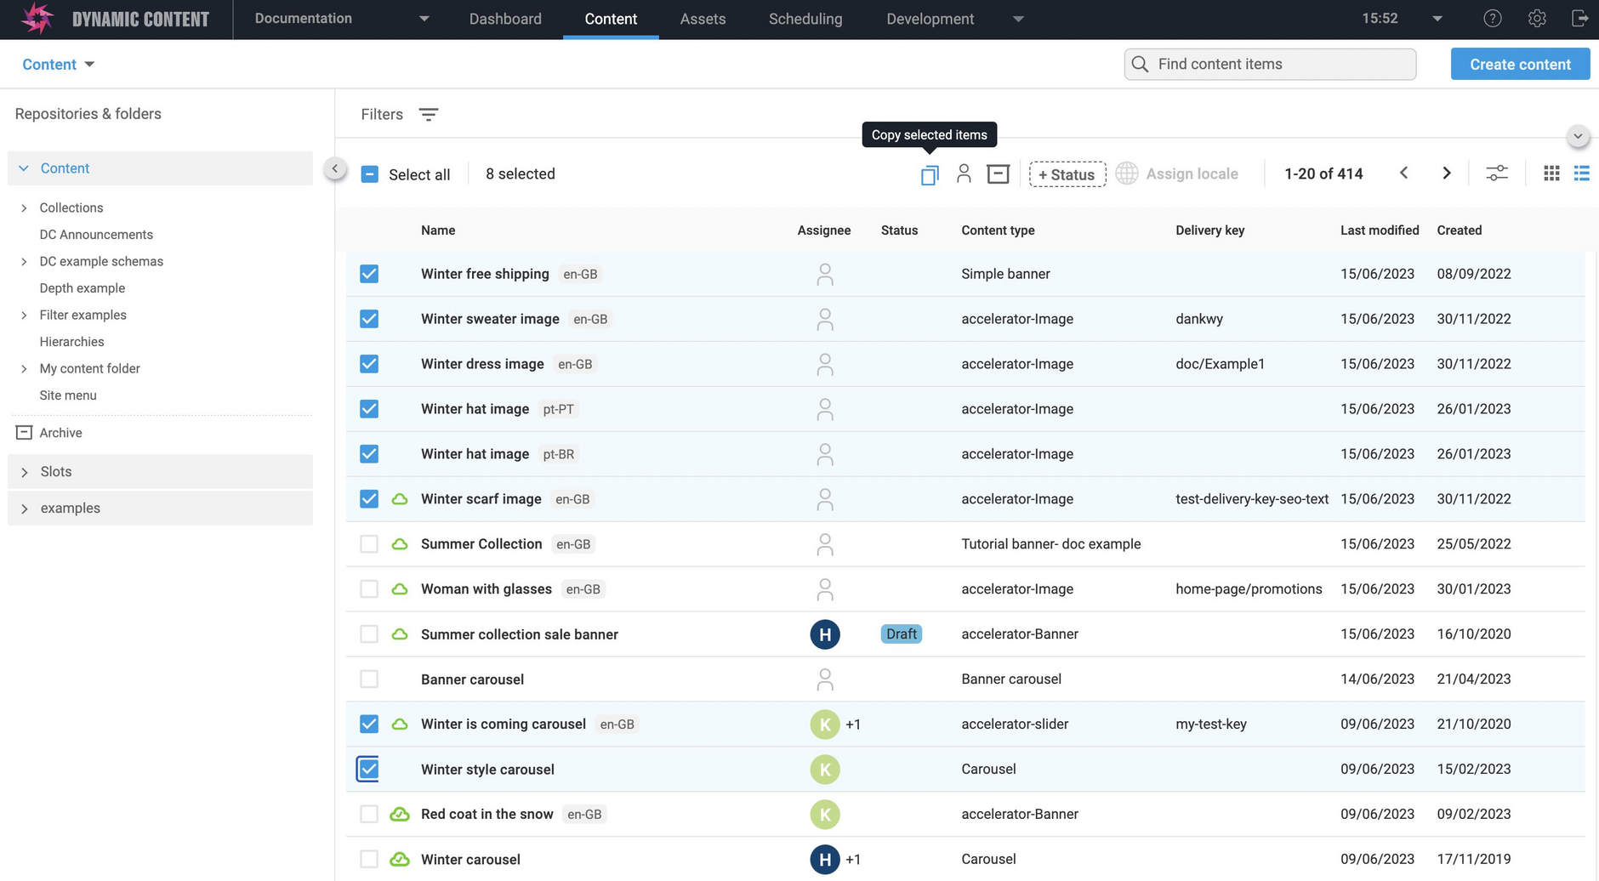
Task: Open the filters funnel icon
Action: click(429, 114)
